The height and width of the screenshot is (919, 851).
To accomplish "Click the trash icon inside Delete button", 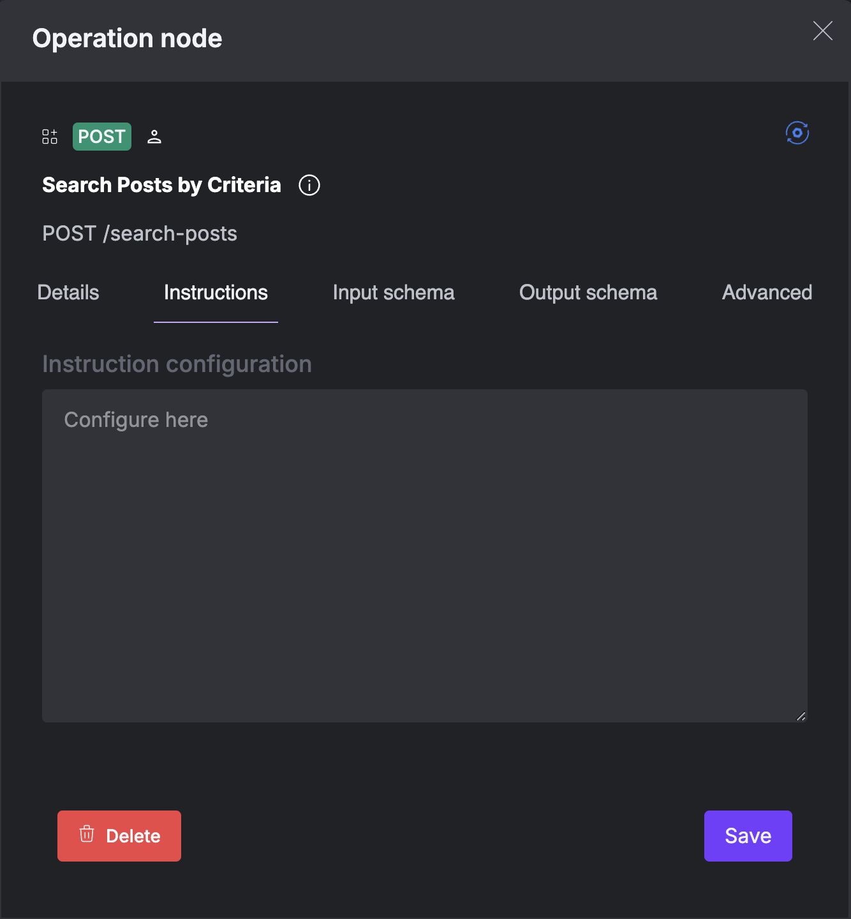I will point(87,835).
